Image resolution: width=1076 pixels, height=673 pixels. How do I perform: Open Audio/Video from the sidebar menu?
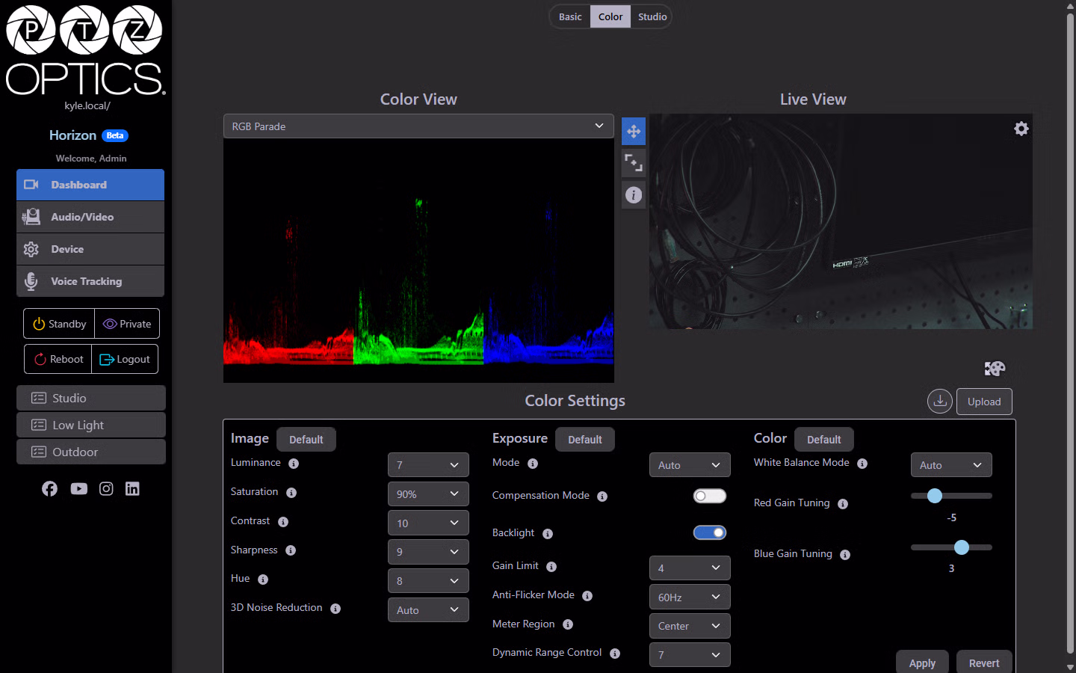pos(90,217)
